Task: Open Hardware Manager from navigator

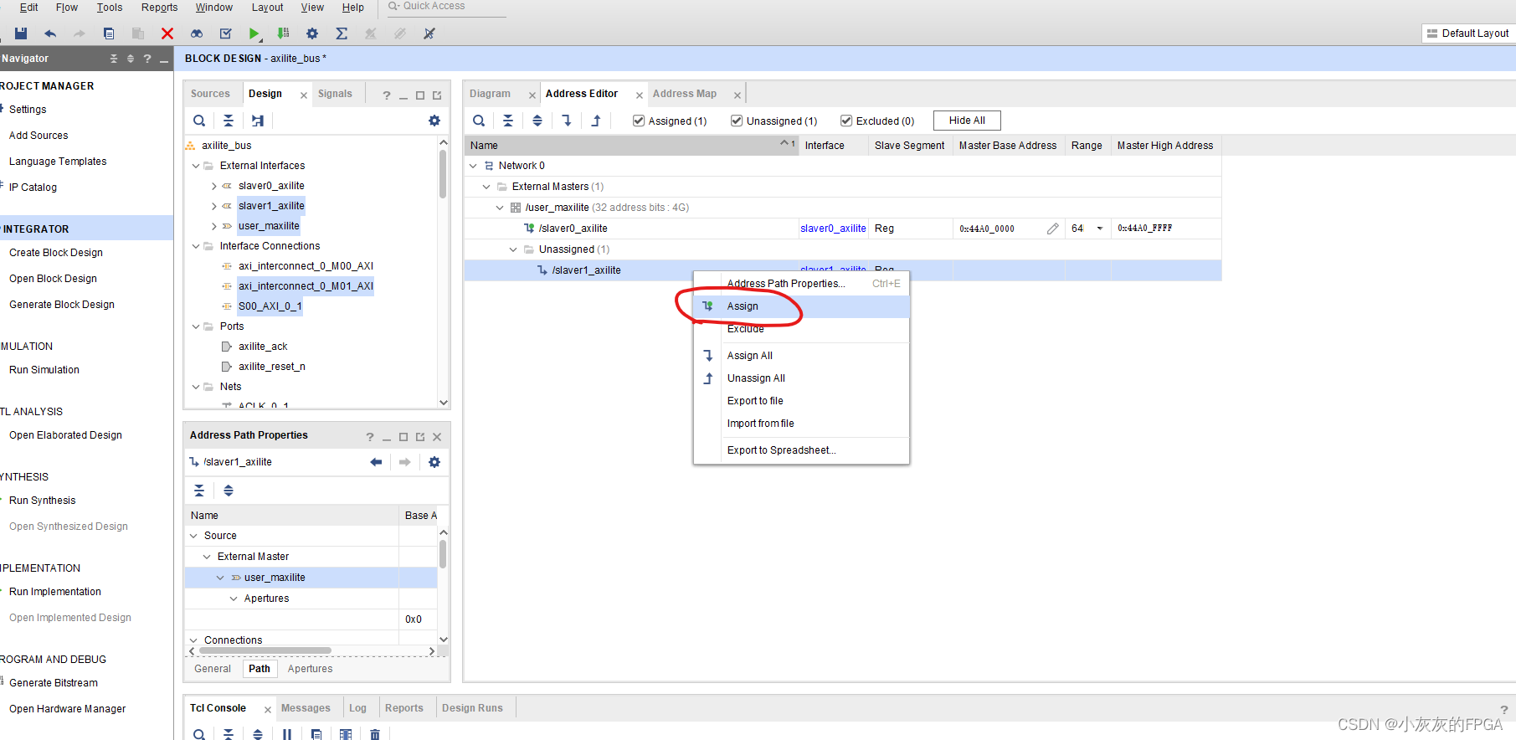Action: point(68,709)
